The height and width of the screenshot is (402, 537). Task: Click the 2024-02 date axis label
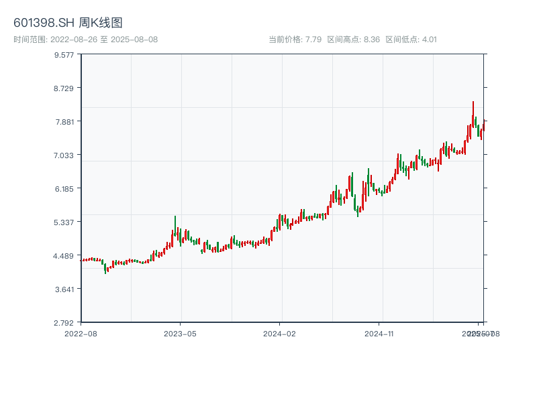[x=280, y=333]
